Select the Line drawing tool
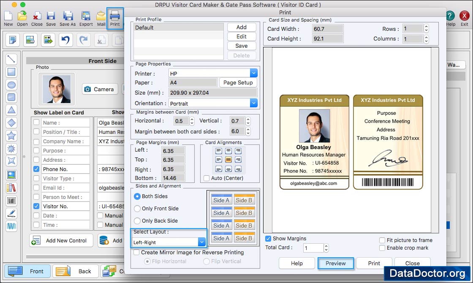473x283 pixels. pos(11,59)
